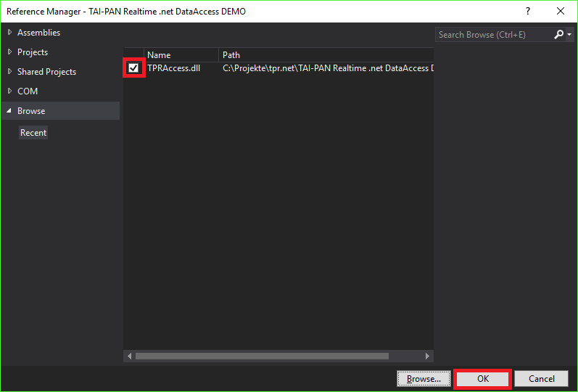Select the Projects category
578x392 pixels.
click(x=33, y=52)
